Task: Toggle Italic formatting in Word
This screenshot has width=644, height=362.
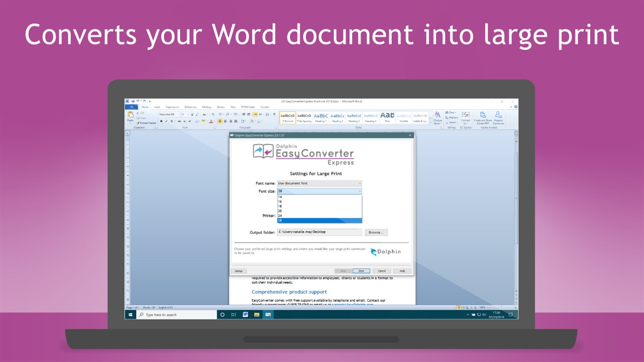Action: tap(166, 121)
